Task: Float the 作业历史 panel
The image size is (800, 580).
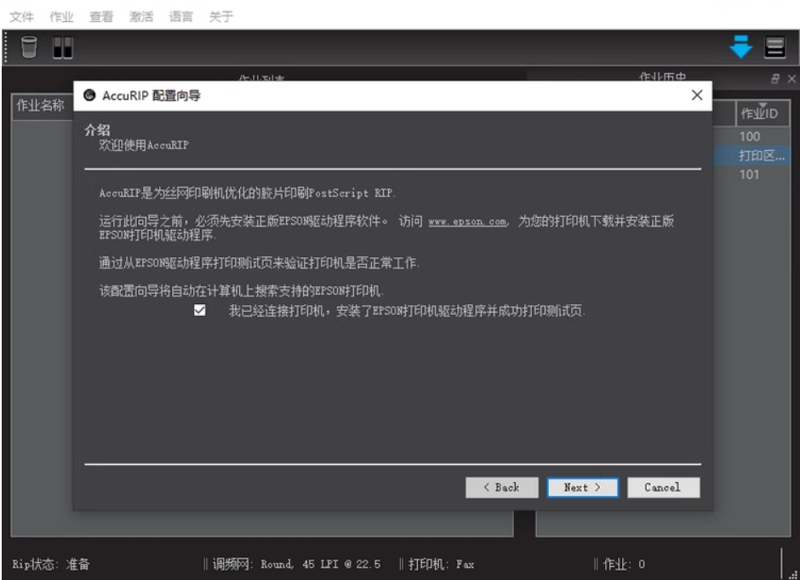Action: (x=775, y=78)
